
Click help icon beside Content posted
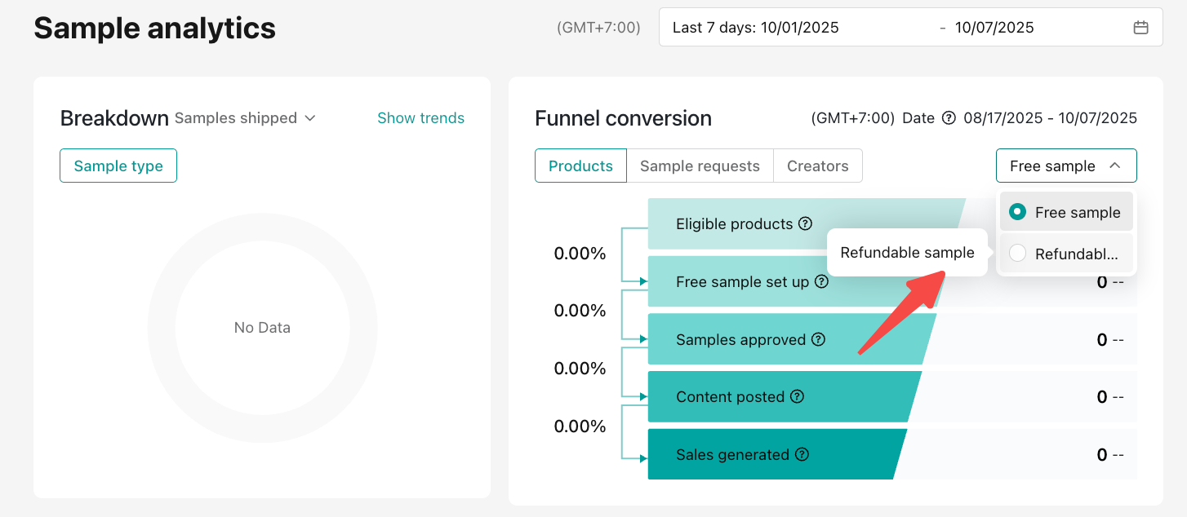tap(798, 396)
